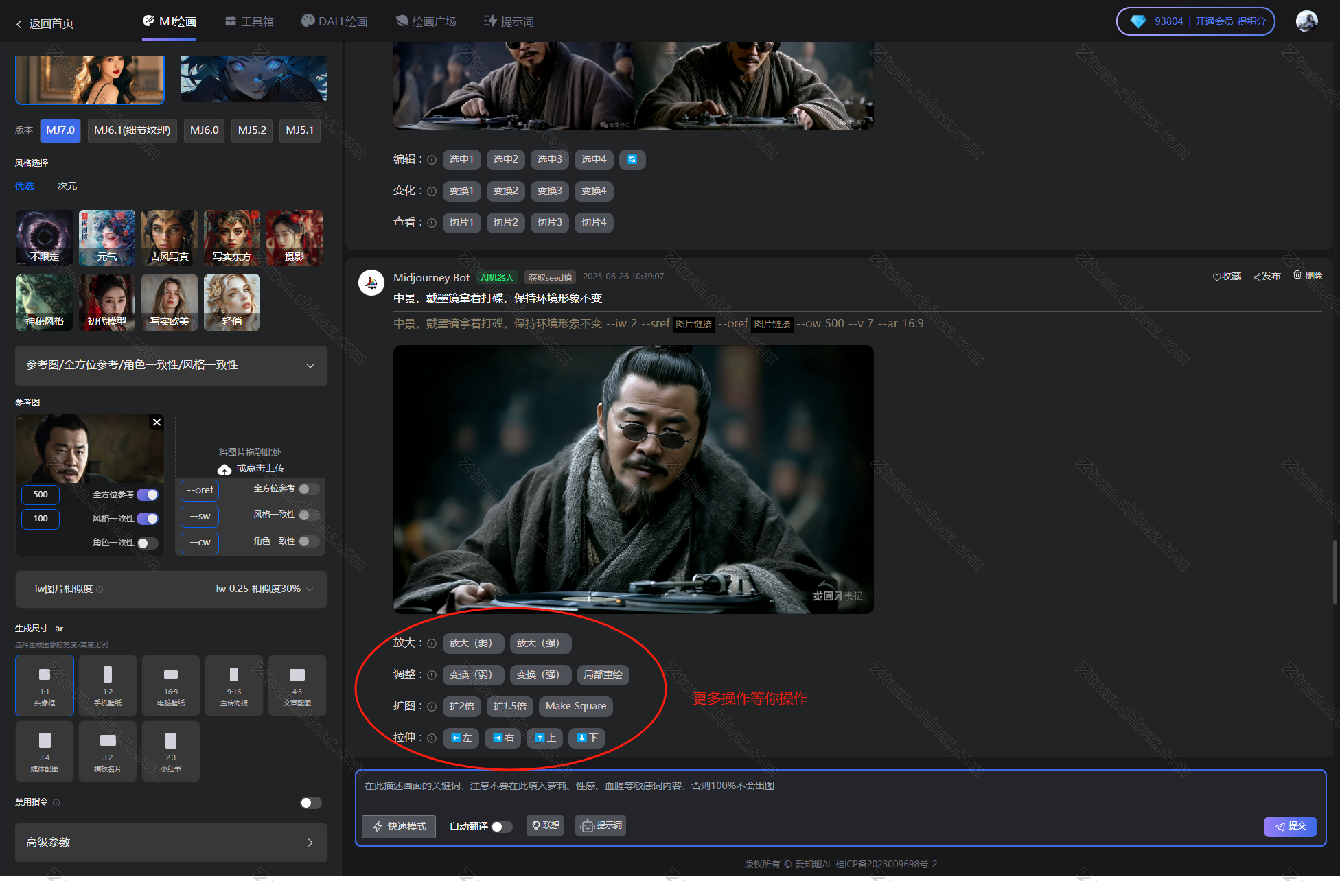Click the diamond membership points icon
The image size is (1340, 881).
1138,21
